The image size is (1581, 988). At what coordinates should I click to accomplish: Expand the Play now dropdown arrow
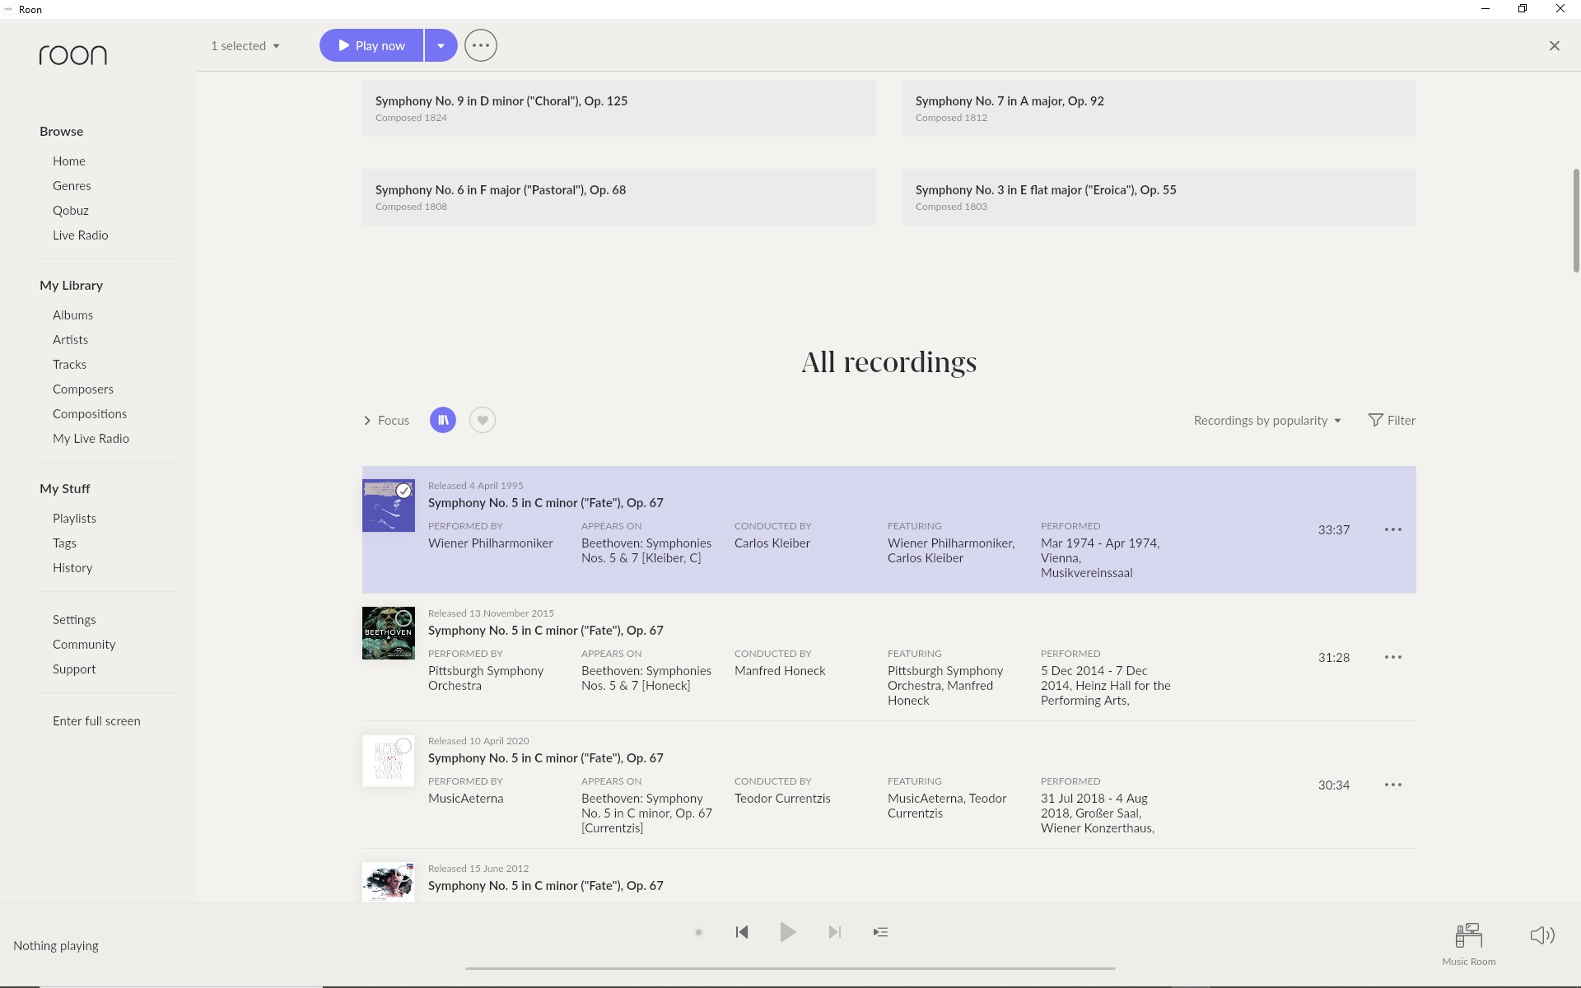tap(441, 45)
